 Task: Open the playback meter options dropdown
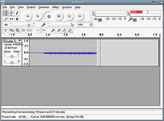pyautogui.click(x=100, y=20)
